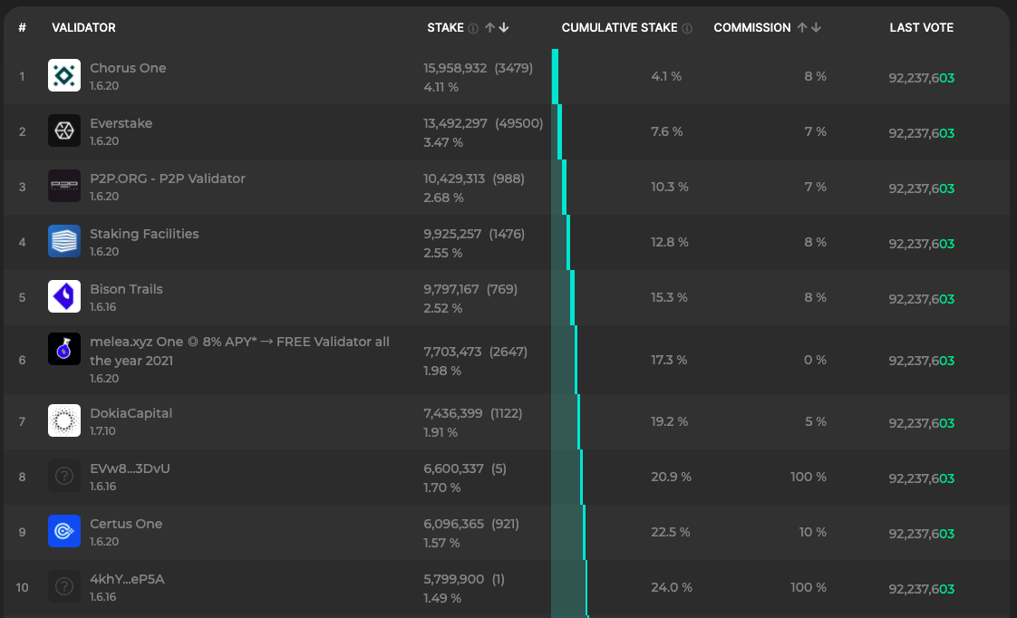The width and height of the screenshot is (1017, 618).
Task: Click the 100 % commission of EVw8...3DvU
Action: tap(809, 477)
